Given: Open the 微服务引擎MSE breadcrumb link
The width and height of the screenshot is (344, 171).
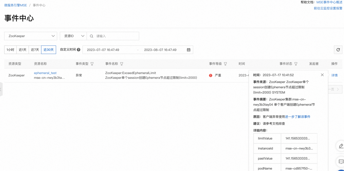Looking at the screenshot, I should point(16,5).
